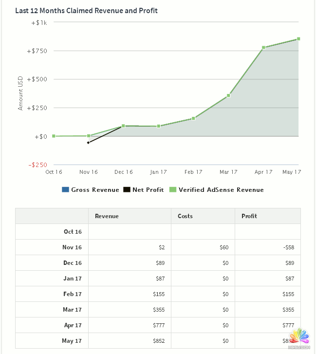Toggle the Net Profit series in legend

[148, 190]
